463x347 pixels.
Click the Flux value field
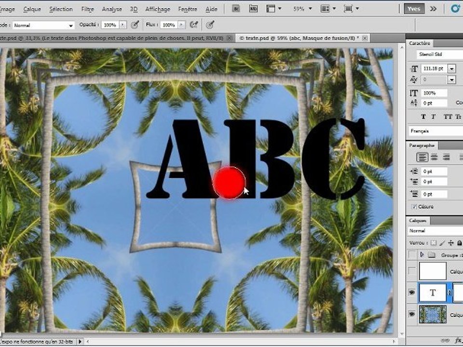(x=169, y=25)
